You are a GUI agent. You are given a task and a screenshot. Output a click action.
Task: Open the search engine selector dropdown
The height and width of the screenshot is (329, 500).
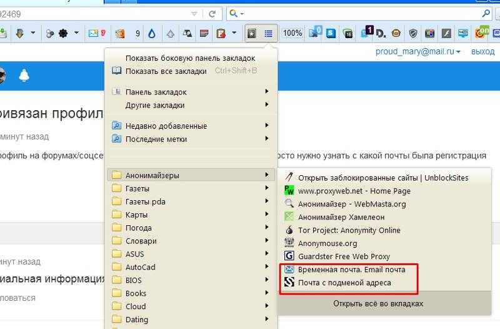242,14
